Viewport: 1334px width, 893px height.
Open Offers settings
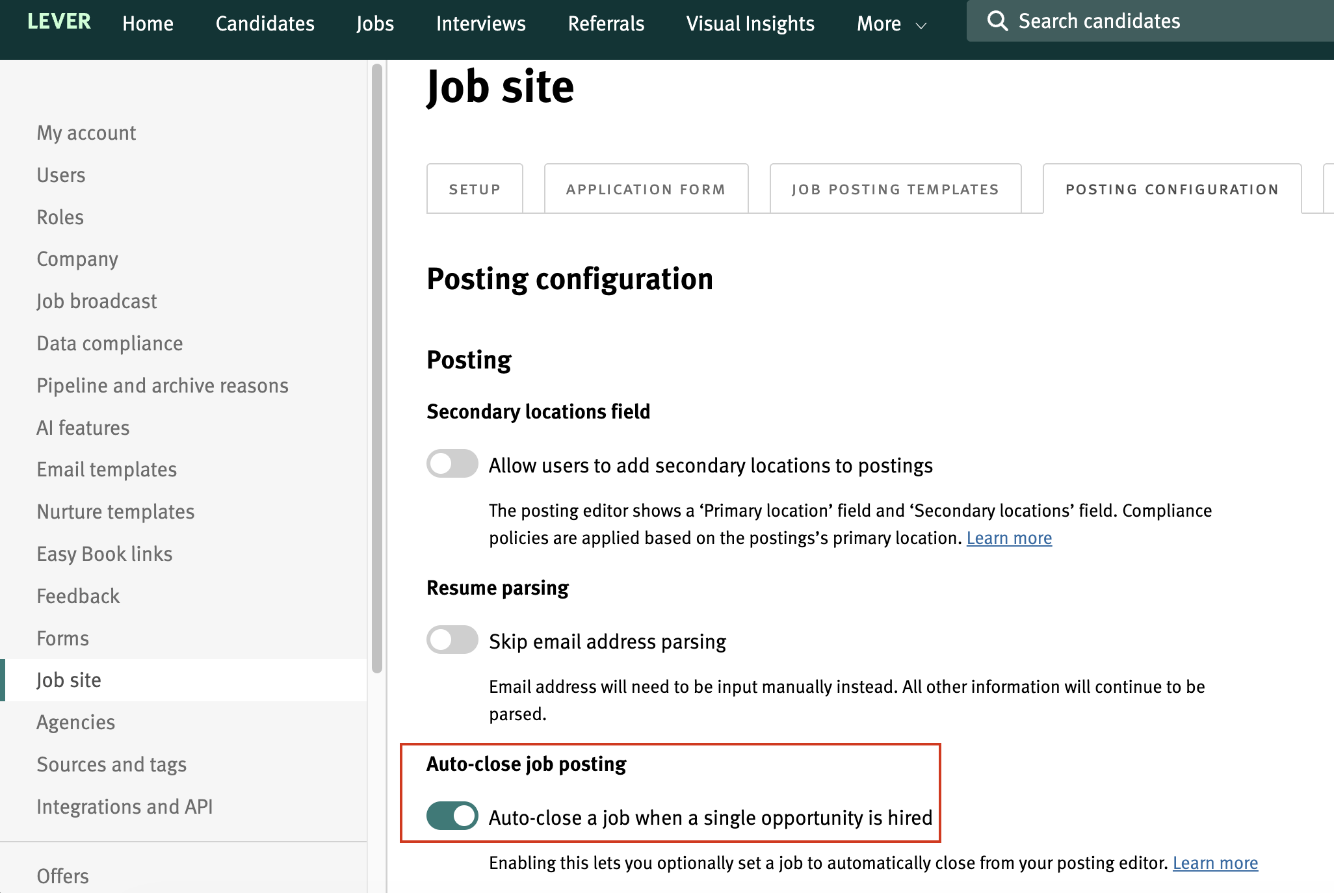[62, 876]
